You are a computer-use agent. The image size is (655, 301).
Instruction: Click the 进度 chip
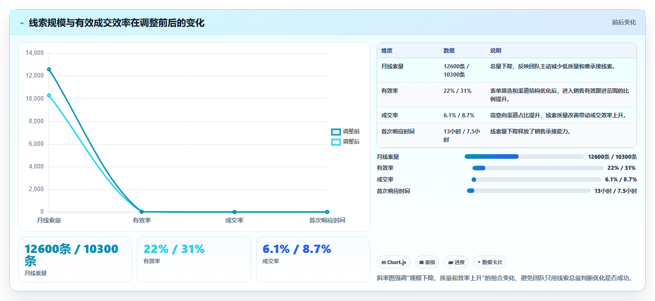click(456, 262)
